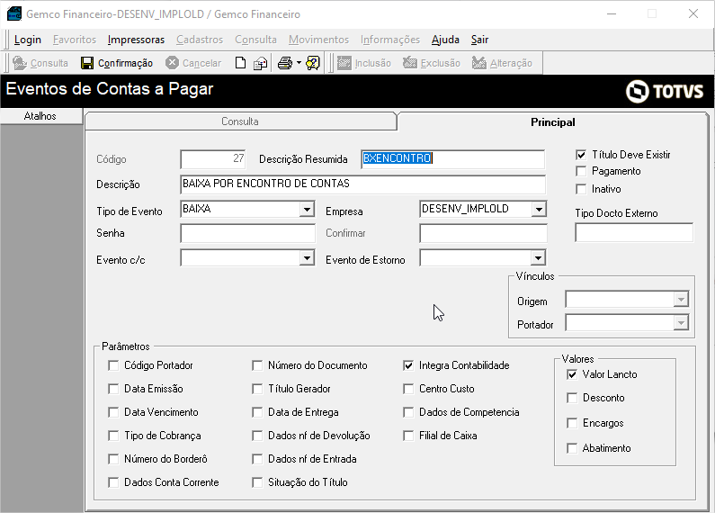Open the Ajuda menu

click(x=445, y=40)
